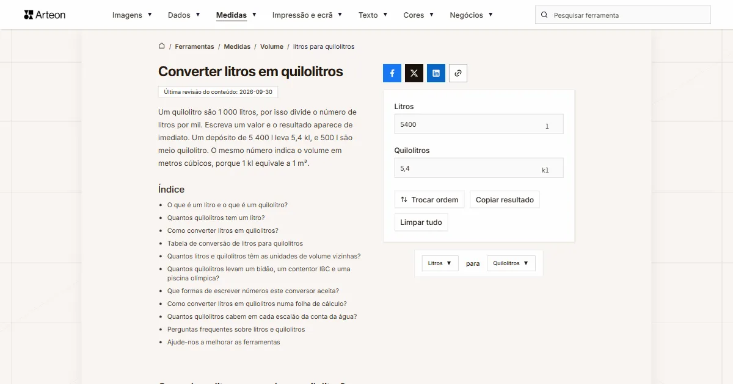Click the Litros input field
Screen dimensions: 733x384
click(x=479, y=124)
